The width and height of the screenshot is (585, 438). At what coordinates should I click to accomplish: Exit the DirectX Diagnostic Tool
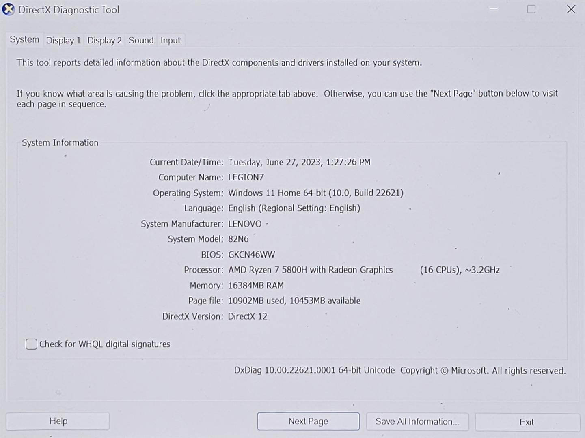pos(527,422)
